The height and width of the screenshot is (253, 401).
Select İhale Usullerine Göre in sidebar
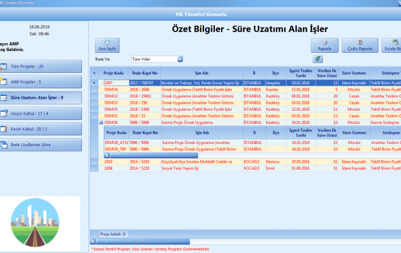pos(44,145)
